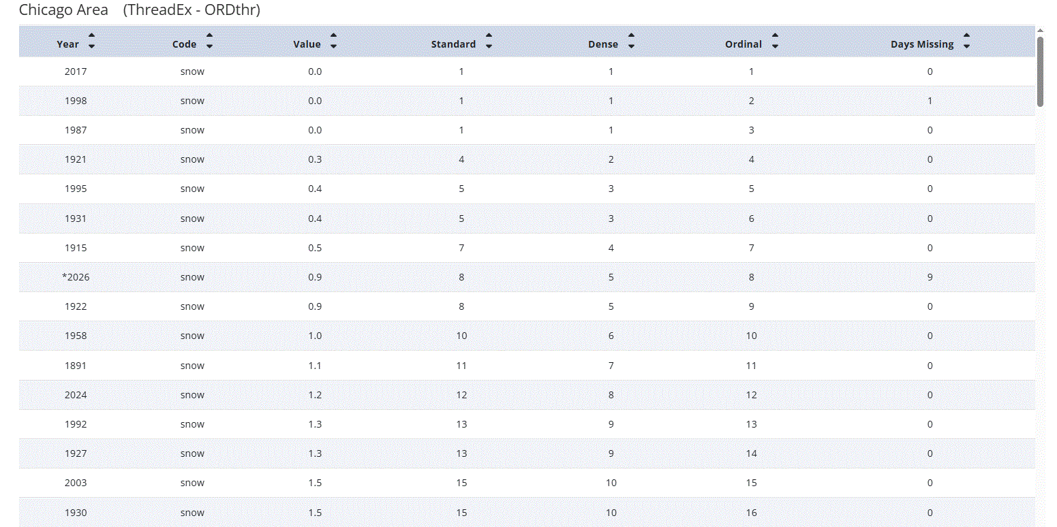
Task: Sort Value descending using its down arrow
Action: click(333, 47)
